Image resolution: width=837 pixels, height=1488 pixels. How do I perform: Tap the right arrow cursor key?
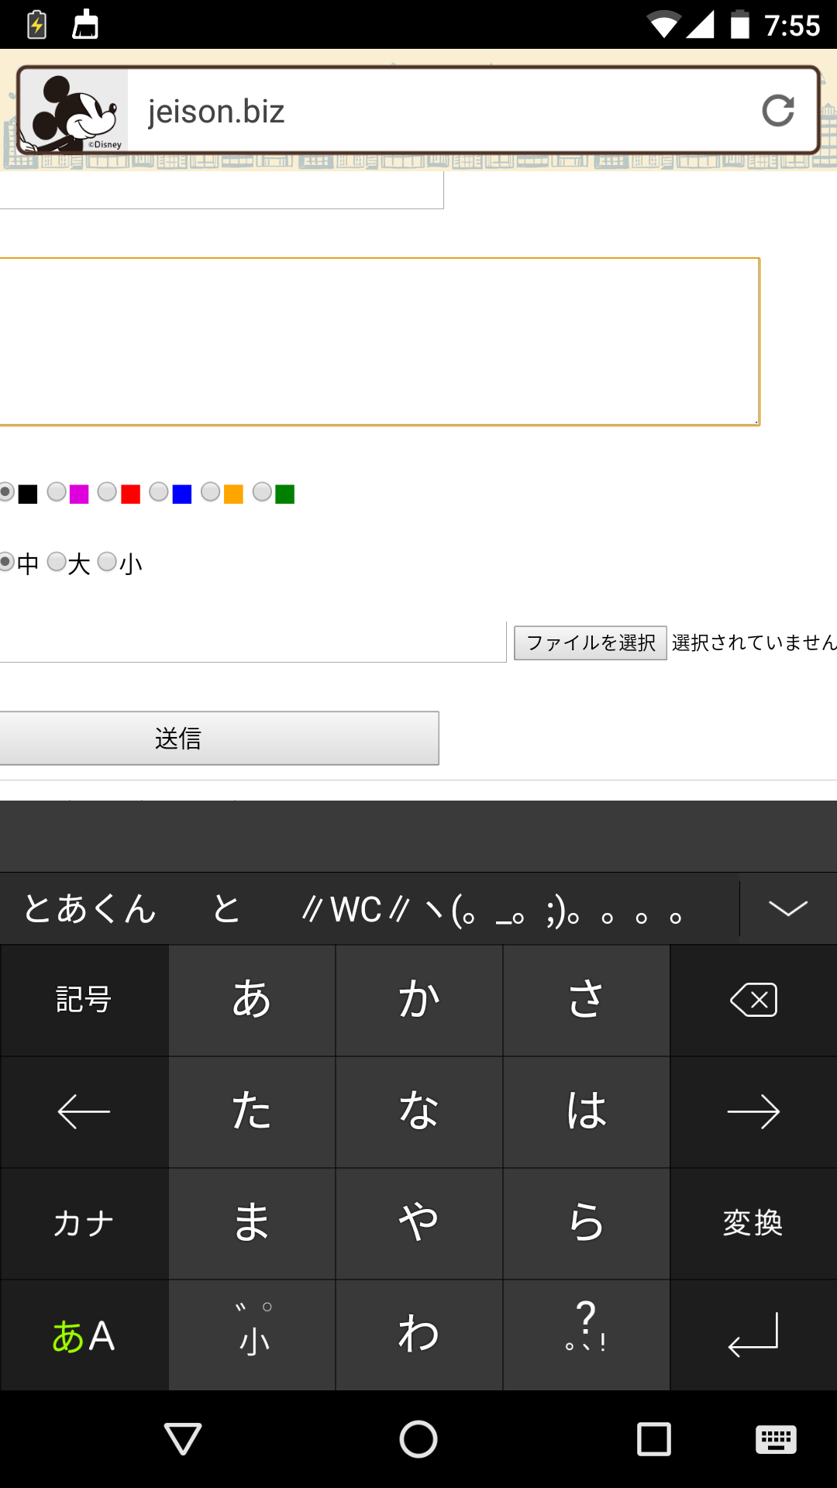(x=753, y=1112)
